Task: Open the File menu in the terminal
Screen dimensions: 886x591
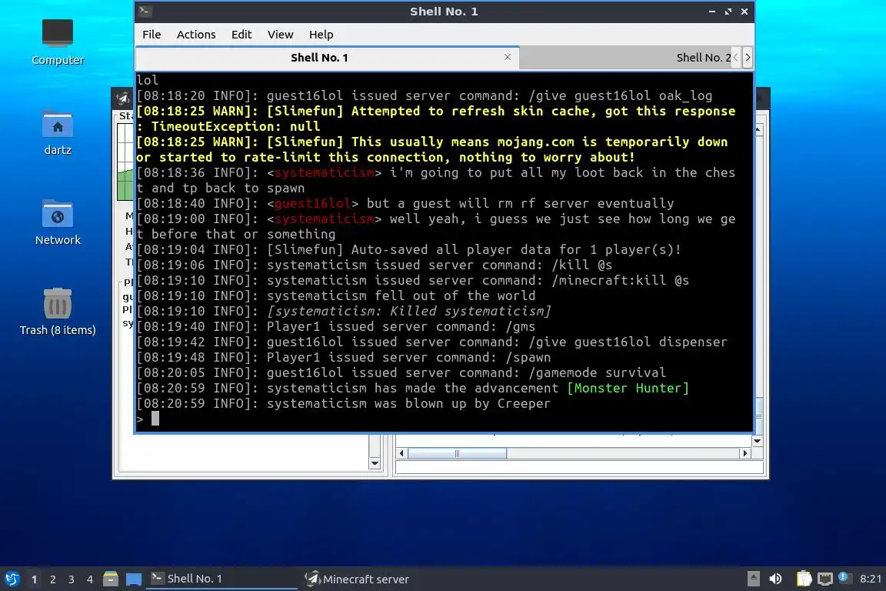Action: click(152, 35)
